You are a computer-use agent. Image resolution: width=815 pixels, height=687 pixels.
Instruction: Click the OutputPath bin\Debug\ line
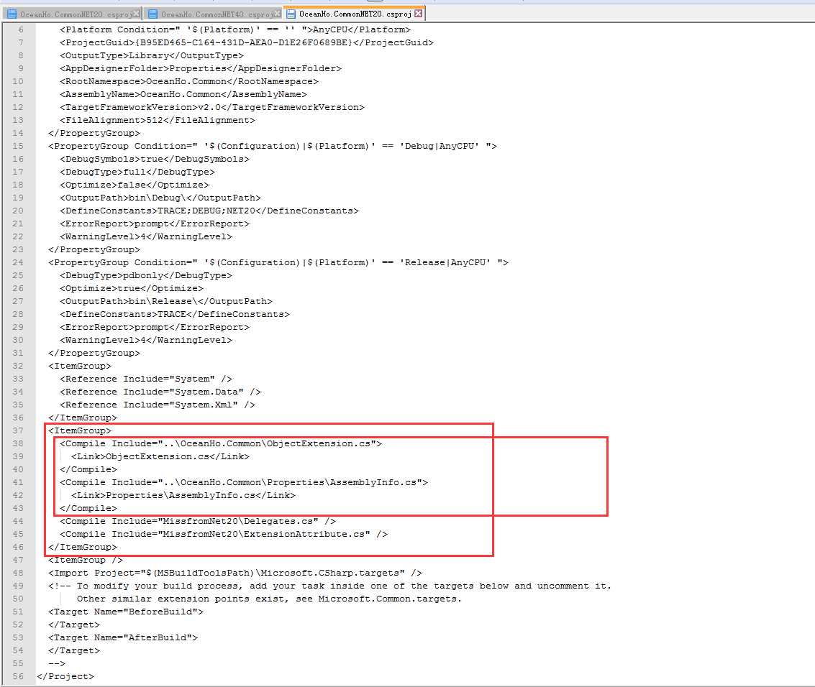click(160, 198)
